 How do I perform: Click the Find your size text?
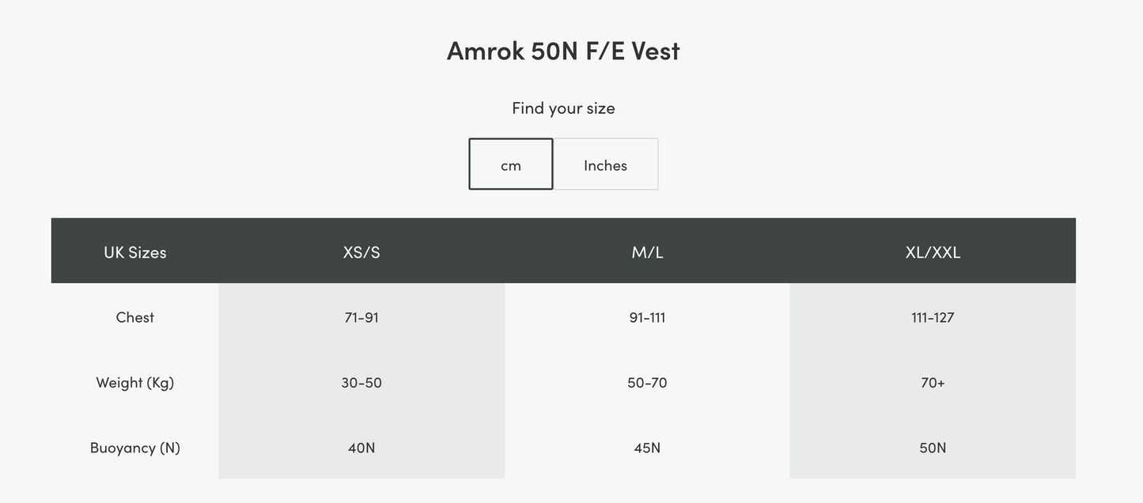coord(563,108)
